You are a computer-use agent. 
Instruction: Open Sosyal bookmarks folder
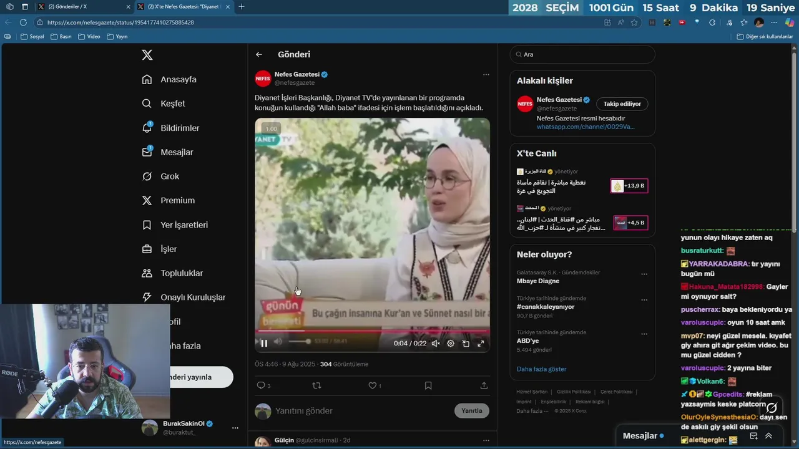point(32,37)
